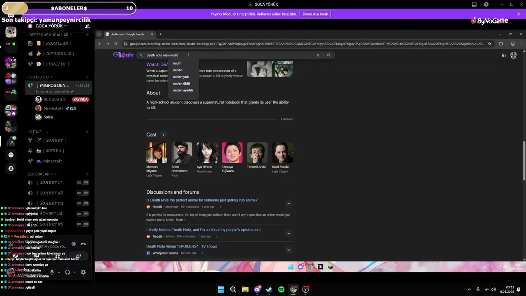Submit search with magnifier icon

[x=328, y=55]
